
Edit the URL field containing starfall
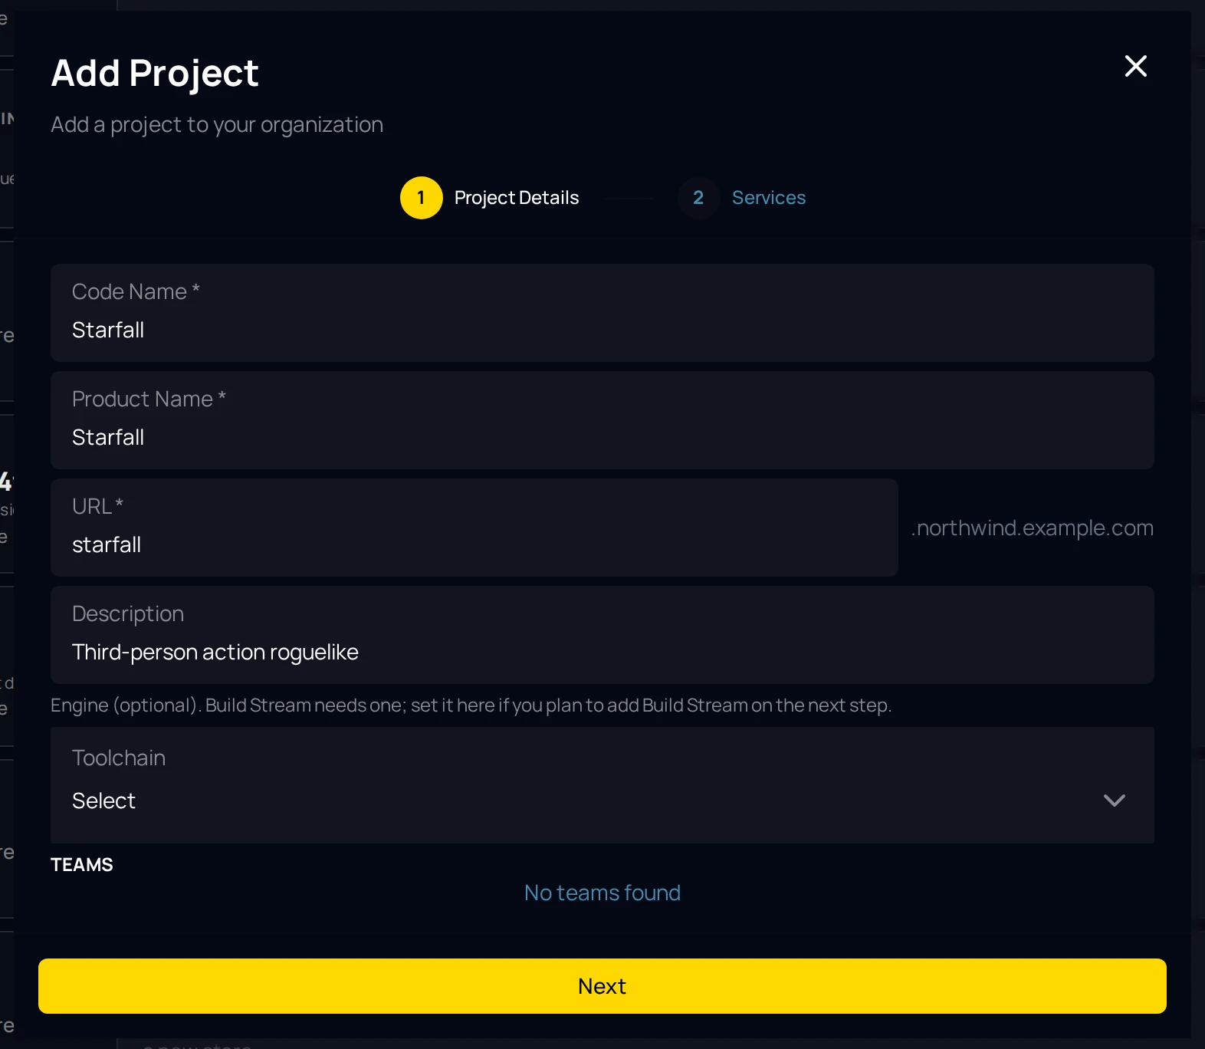[474, 528]
